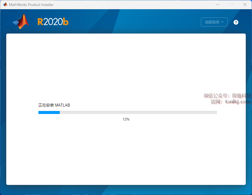252x195 pixels.
Task: Minimize the MathWorks Product Installer window
Action: [x=218, y=4]
